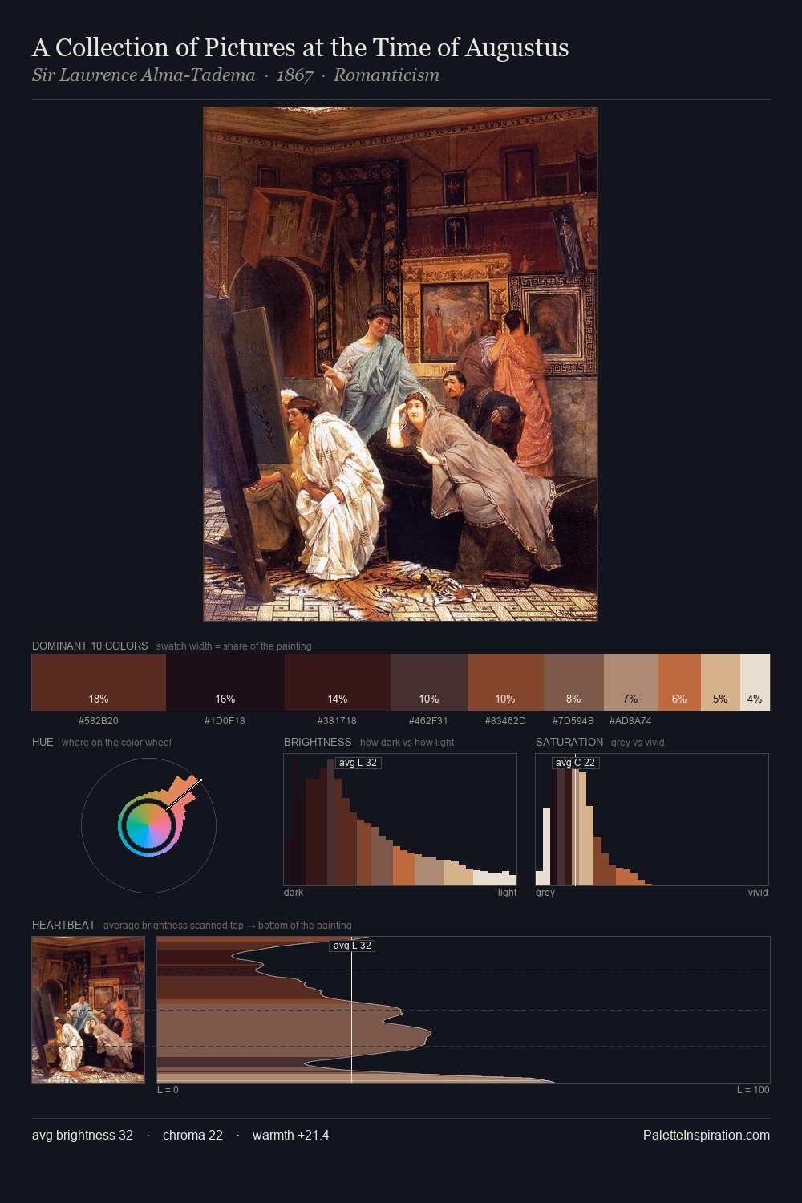Select the 7% taupe swatch
This screenshot has height=1203, width=802.
(631, 683)
